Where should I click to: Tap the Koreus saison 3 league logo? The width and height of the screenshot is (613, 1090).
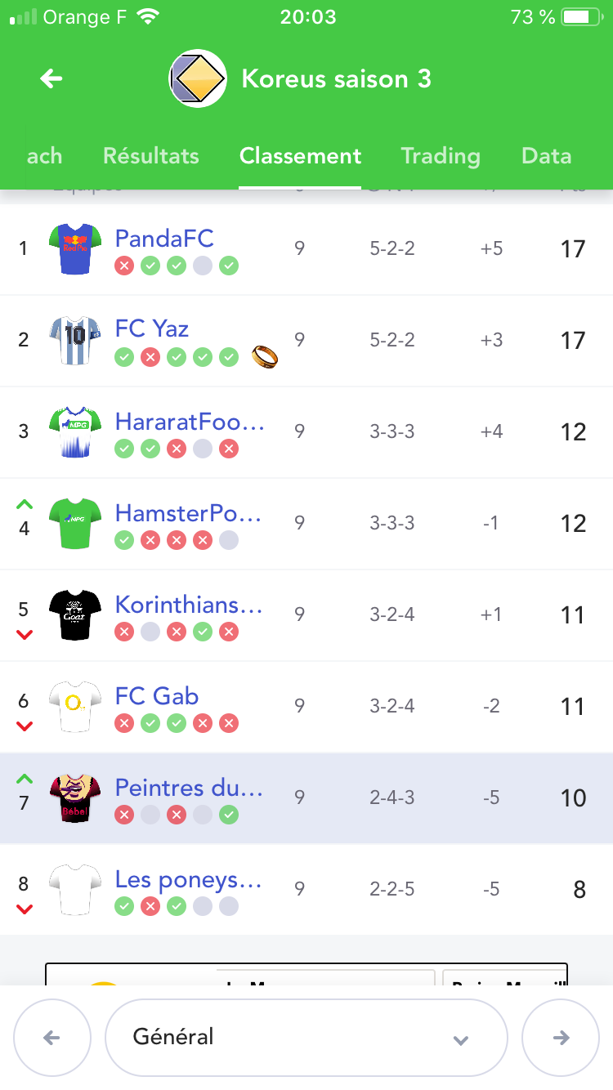(x=198, y=78)
